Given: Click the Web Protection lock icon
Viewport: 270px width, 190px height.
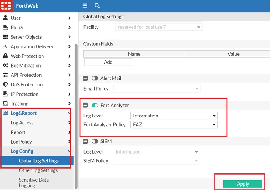Looking at the screenshot, I should pos(5,56).
